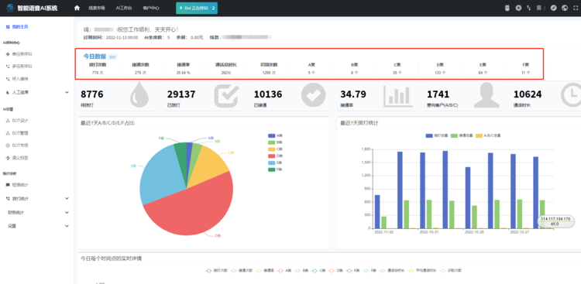The image size is (581, 284).
Task: Click the 10624 通话时长 stat card
Action: pyautogui.click(x=546, y=96)
